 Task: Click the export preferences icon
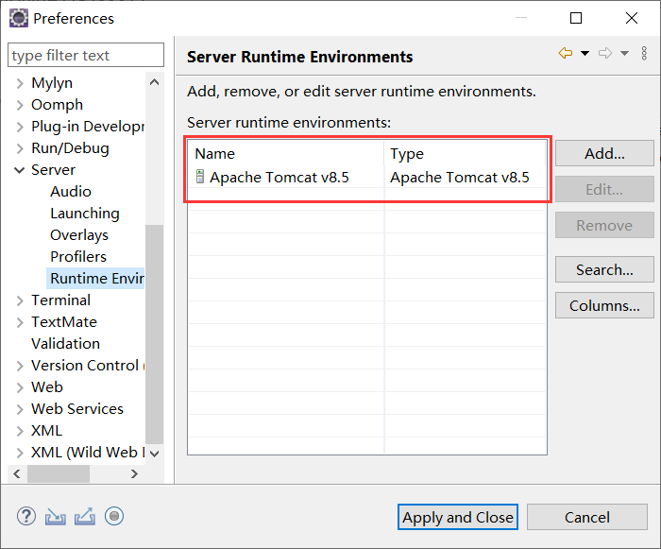coord(85,516)
